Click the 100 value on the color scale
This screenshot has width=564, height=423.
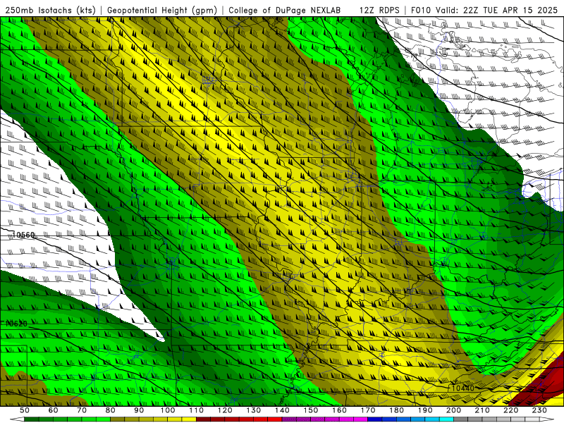tap(168, 410)
